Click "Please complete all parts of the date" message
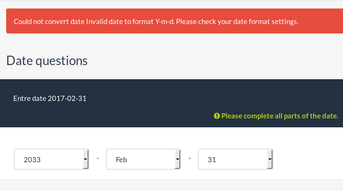The image size is (343, 191). (280, 116)
